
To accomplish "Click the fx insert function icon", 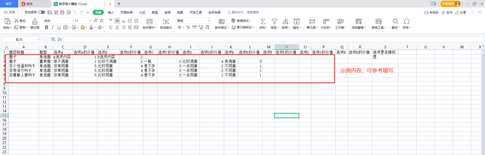I will tap(60, 39).
